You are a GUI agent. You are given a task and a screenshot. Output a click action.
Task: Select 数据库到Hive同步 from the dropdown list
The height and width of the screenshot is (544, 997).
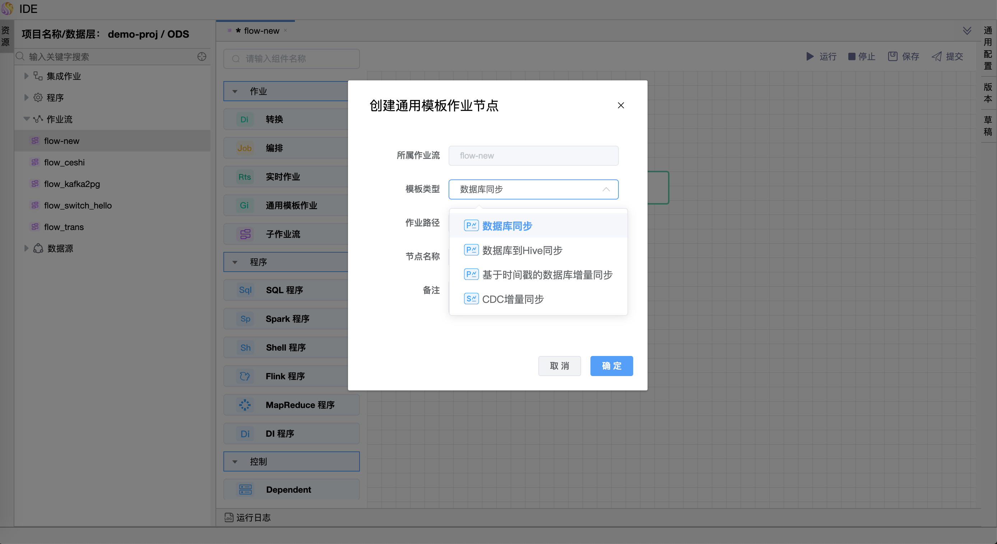click(522, 250)
